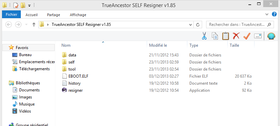Click the Cut scissors icon
Screen dimensions: 280x126
coord(204,36)
